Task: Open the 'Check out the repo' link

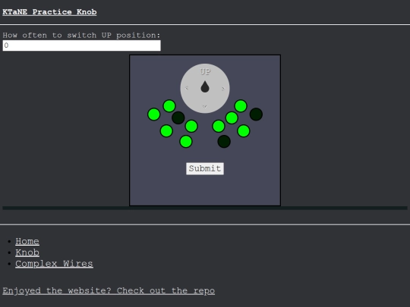Action: click(x=109, y=290)
